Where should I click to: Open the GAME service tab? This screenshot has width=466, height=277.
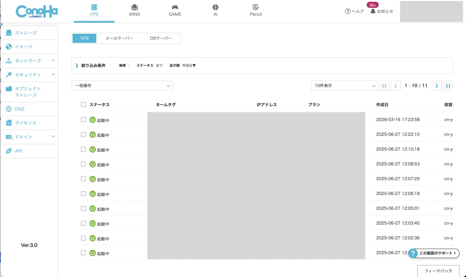point(175,11)
